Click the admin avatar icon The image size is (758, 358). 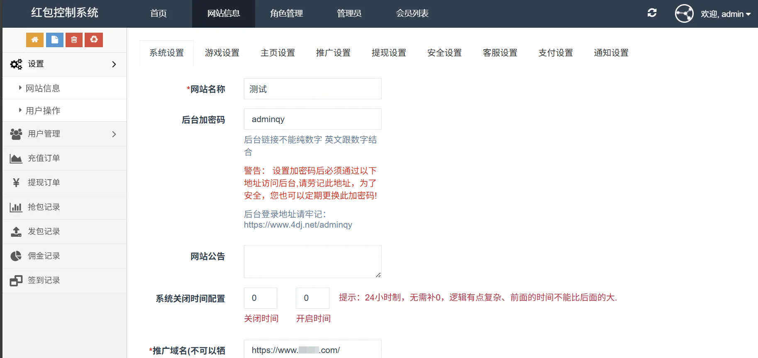[x=684, y=14]
